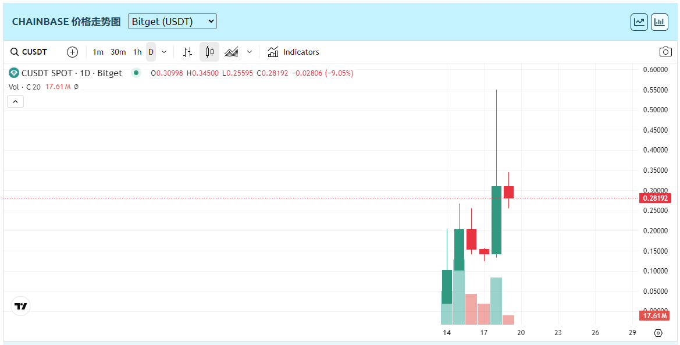Open the Indicators panel
The width and height of the screenshot is (680, 345).
tap(294, 52)
